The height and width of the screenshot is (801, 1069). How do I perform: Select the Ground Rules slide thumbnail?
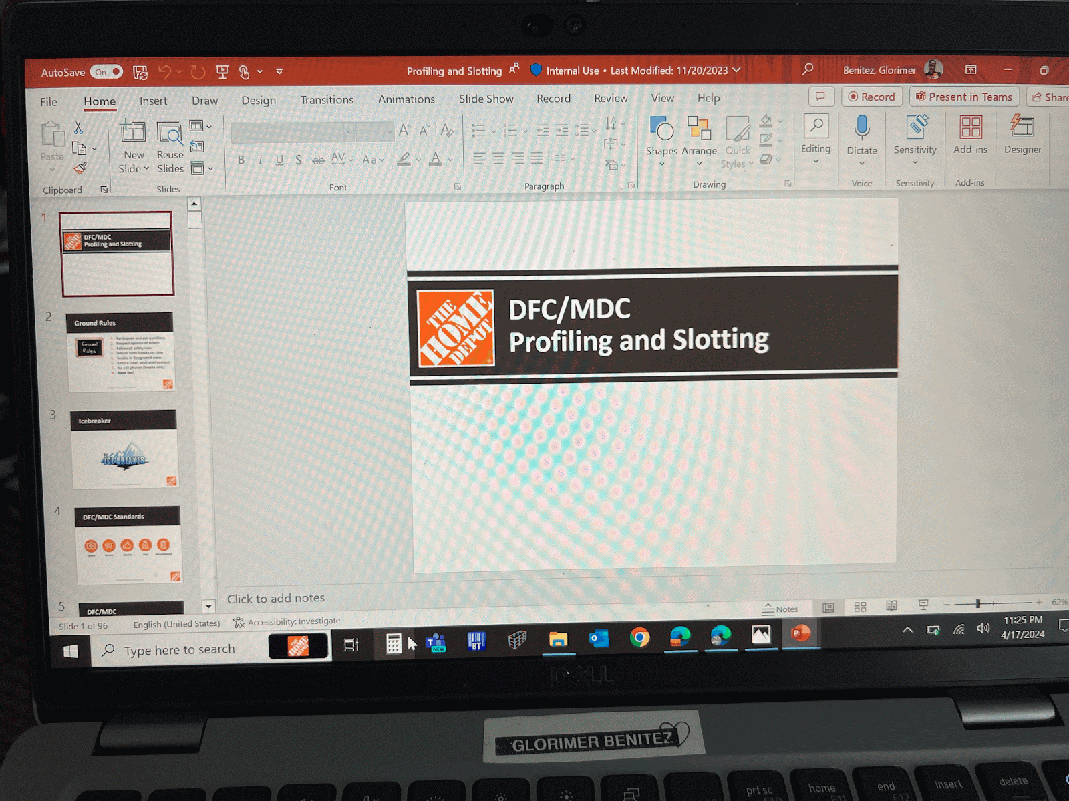(120, 352)
